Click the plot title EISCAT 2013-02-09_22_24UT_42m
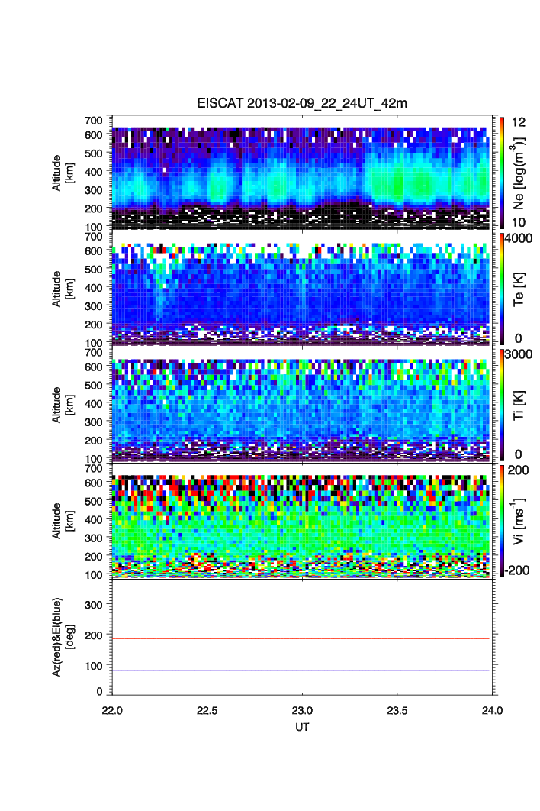Image resolution: width=540 pixels, height=811 pixels. 302,103
